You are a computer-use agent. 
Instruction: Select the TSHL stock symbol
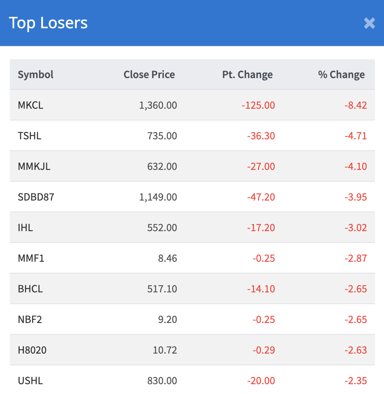[29, 136]
